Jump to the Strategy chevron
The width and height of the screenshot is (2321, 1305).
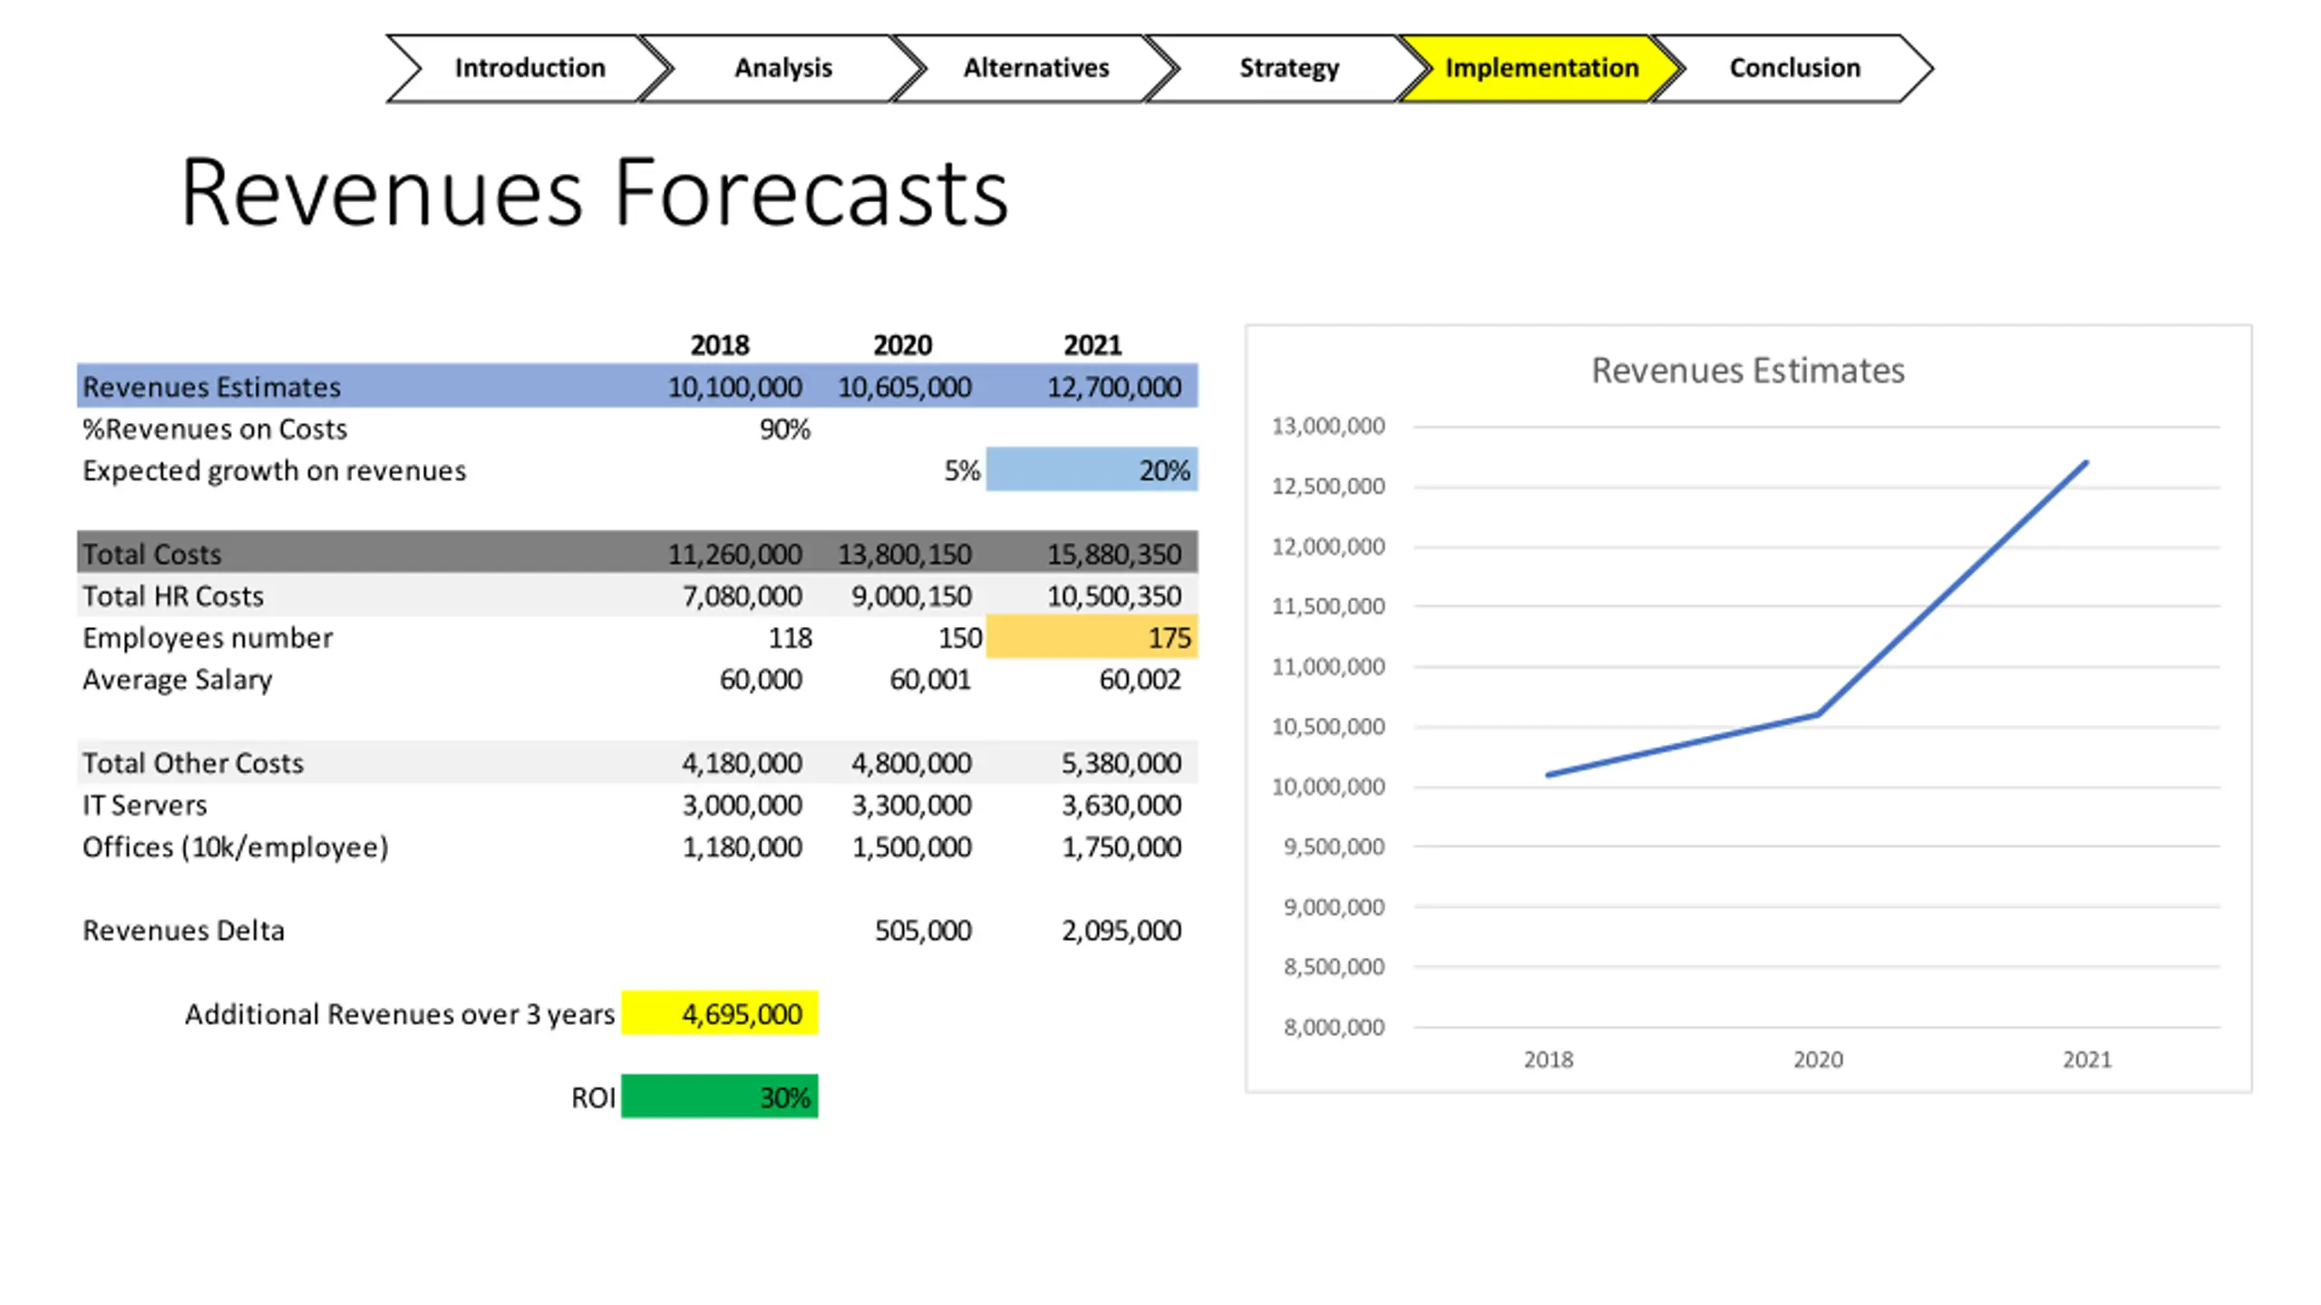coord(1288,68)
